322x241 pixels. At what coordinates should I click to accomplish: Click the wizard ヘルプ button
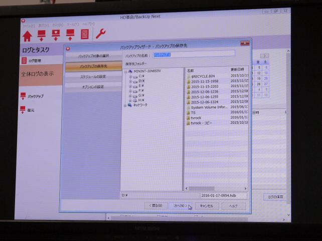point(234,206)
